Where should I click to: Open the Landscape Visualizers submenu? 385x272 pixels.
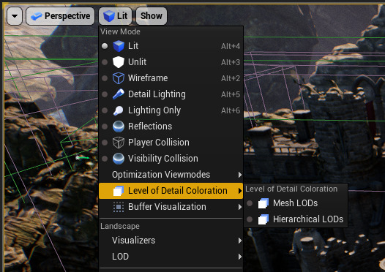(x=171, y=241)
